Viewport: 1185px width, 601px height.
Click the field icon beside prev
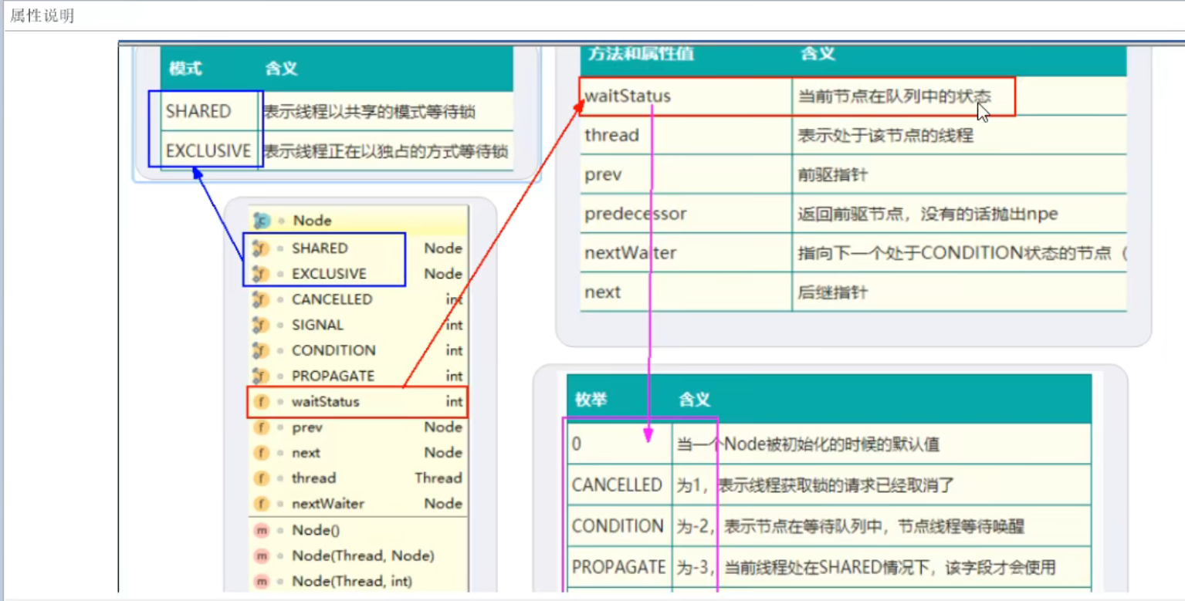pyautogui.click(x=261, y=427)
